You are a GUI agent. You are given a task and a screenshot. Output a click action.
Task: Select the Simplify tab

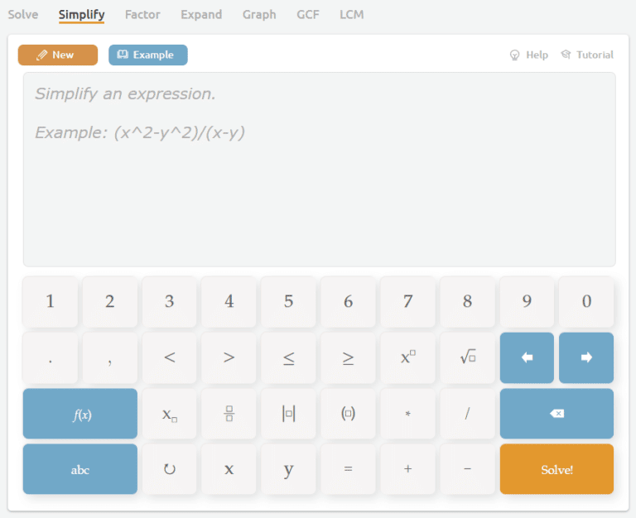coord(81,15)
